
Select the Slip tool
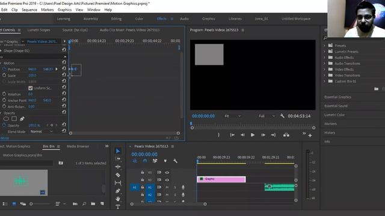[x=118, y=182]
